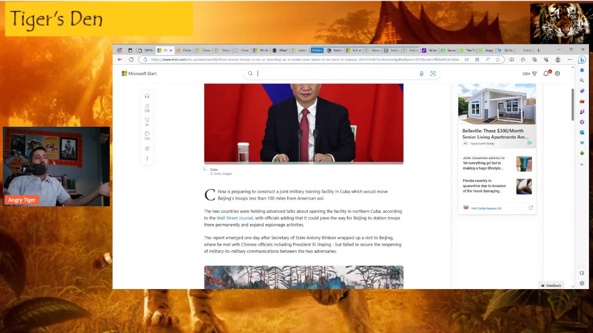This screenshot has width=593, height=333.
Task: Open Edge sidebar green tree icon
Action: [582, 153]
